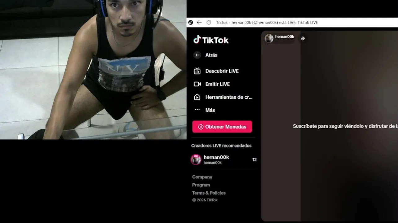Viewport: 398px width, 223px height.
Task: Open Descubrir LIVE menu item
Action: [x=222, y=71]
